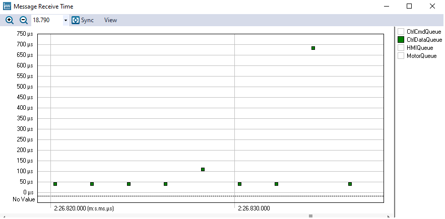445x219 pixels.
Task: Select the data point near 700 µs
Action: [x=313, y=48]
